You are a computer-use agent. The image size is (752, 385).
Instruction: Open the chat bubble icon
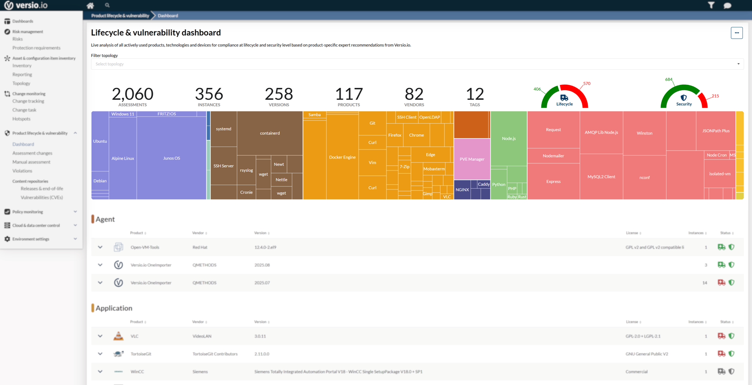[728, 6]
